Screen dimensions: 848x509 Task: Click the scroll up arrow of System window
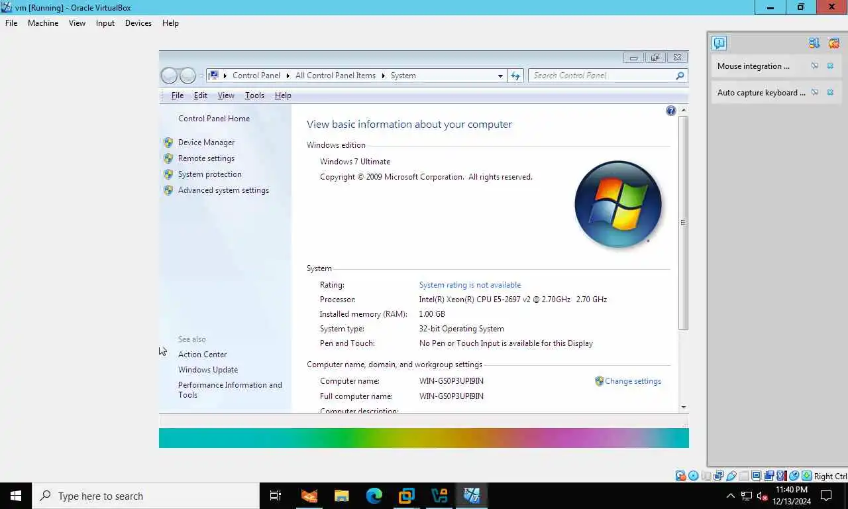tap(684, 110)
